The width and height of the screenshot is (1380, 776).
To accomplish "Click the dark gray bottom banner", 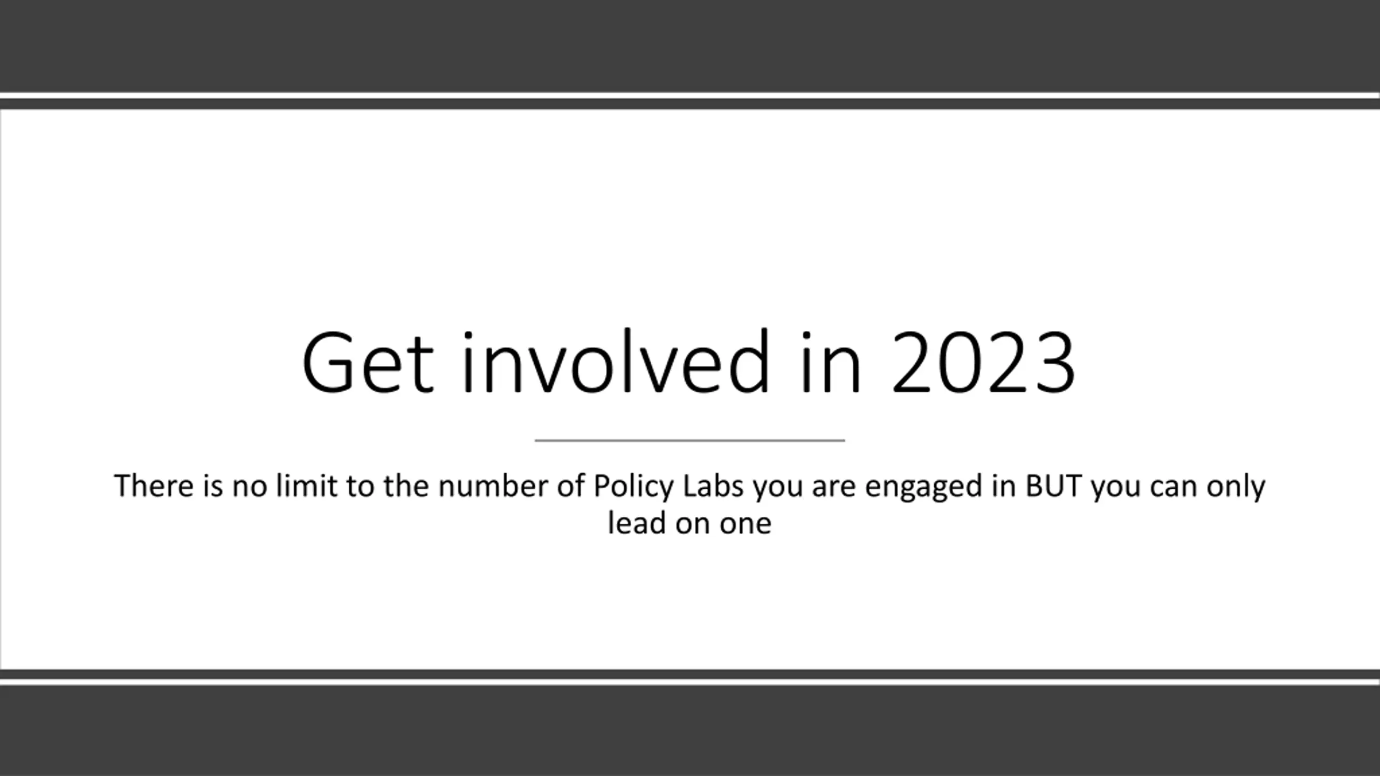I will [690, 731].
